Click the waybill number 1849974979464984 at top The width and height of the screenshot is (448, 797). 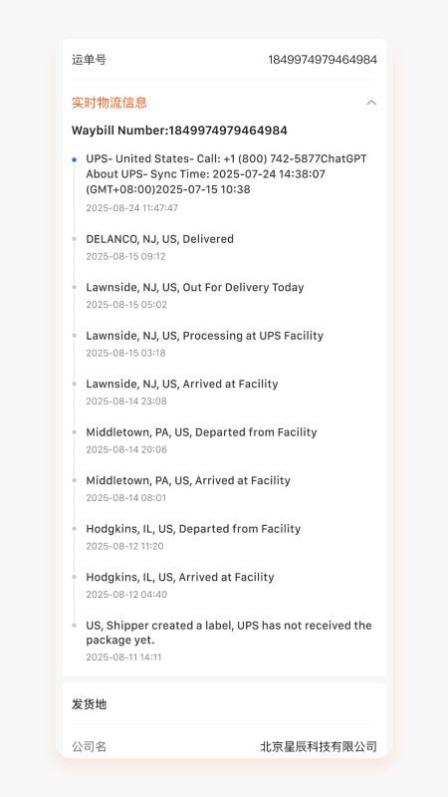pyautogui.click(x=323, y=60)
